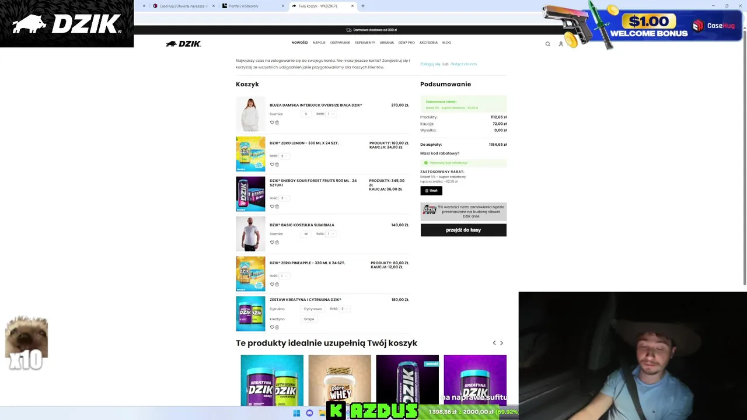Open the user account icon
The width and height of the screenshot is (747, 420).
[561, 44]
